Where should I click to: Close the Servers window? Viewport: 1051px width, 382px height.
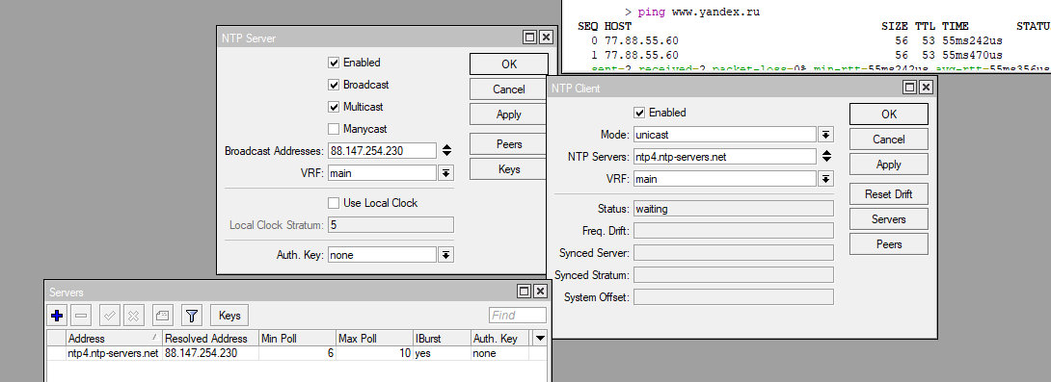tap(539, 291)
